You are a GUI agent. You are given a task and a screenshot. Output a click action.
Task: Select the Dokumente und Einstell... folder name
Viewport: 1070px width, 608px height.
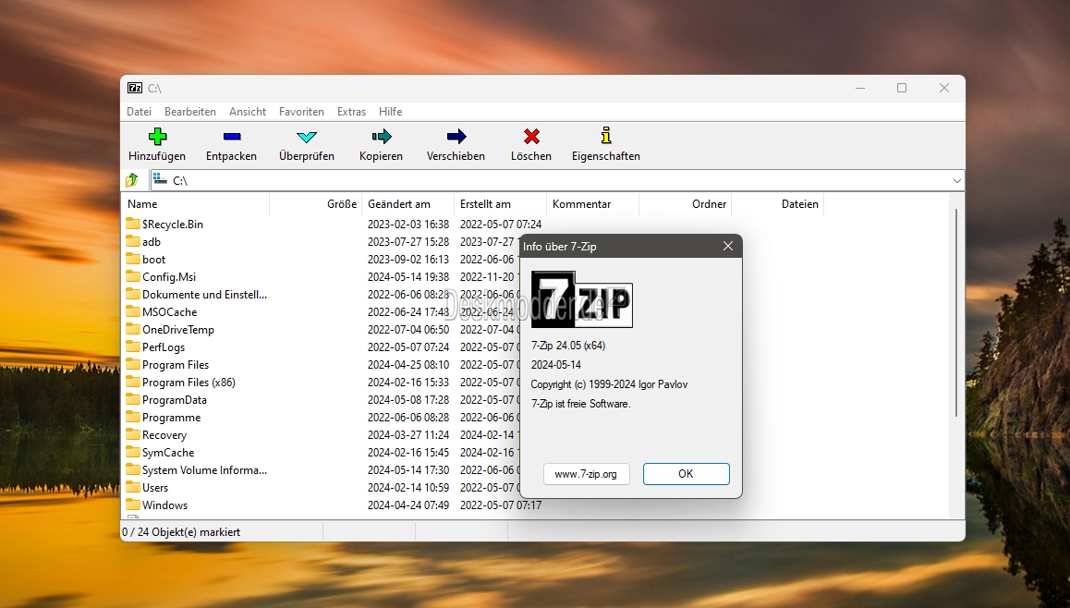click(205, 294)
